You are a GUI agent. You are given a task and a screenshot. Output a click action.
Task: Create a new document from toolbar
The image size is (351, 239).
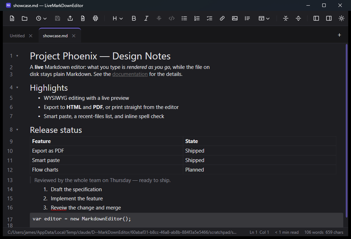12,18
